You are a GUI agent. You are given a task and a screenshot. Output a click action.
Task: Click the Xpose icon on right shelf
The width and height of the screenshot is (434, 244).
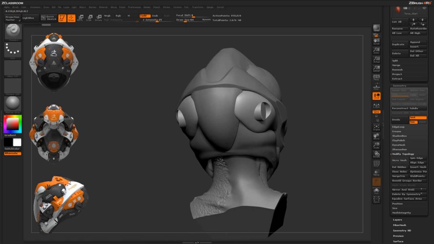coord(376,199)
